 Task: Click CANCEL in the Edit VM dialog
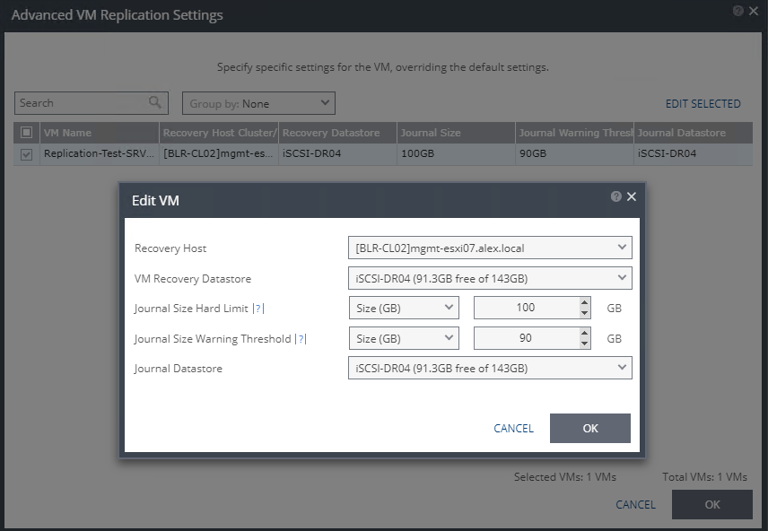(513, 429)
